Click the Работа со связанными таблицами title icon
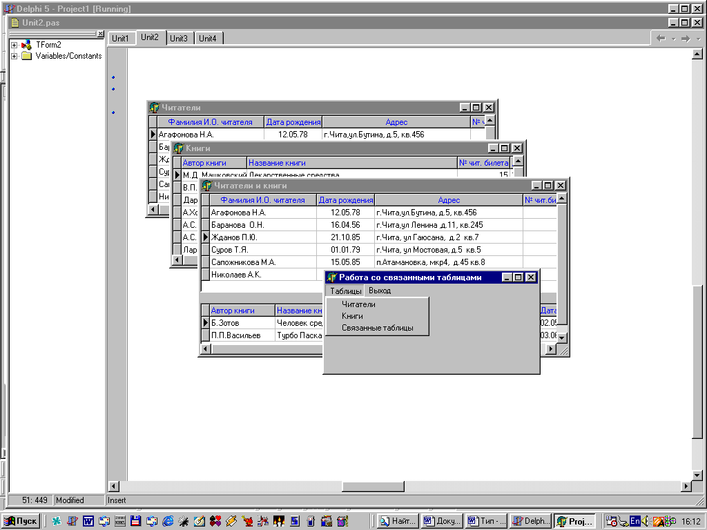This screenshot has width=707, height=530. [332, 277]
